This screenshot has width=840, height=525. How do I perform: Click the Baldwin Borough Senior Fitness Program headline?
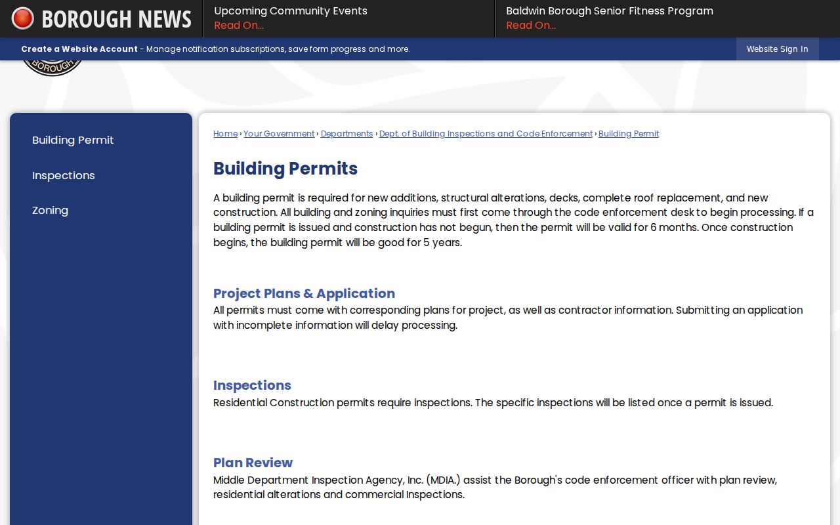coord(610,11)
